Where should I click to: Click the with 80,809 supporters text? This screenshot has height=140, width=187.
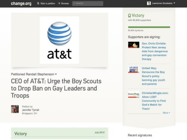pos(140,20)
